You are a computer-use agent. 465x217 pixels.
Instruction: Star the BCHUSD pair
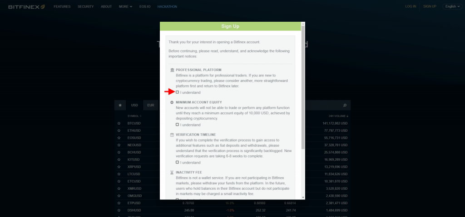[x=119, y=152]
